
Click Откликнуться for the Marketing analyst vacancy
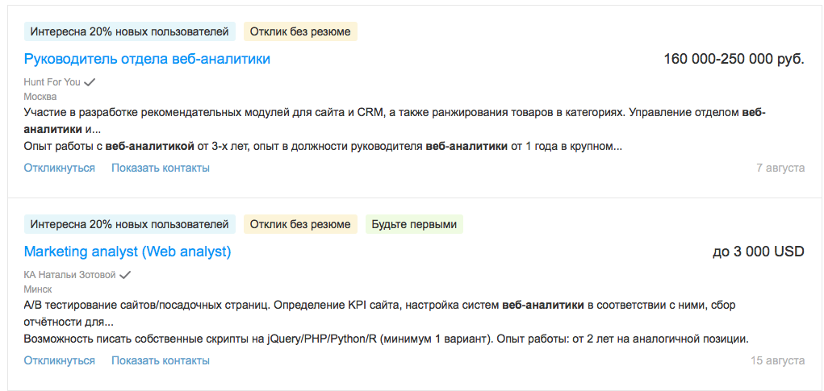pyautogui.click(x=60, y=360)
